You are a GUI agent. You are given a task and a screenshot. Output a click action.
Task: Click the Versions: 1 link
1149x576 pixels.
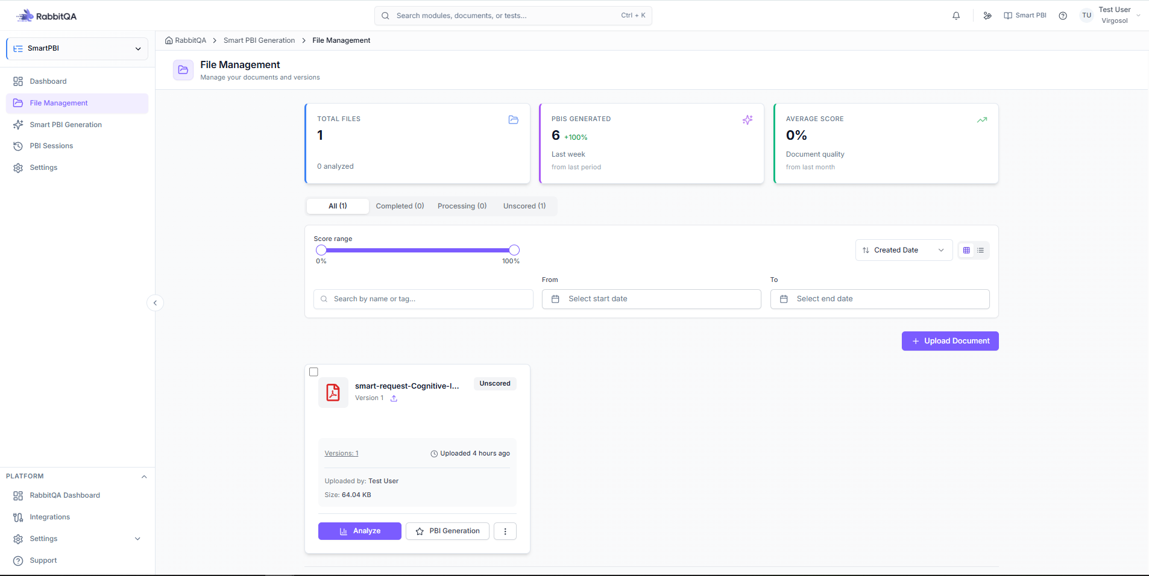[341, 454]
